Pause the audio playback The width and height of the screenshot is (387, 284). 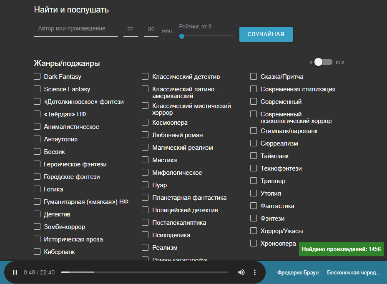coord(15,272)
